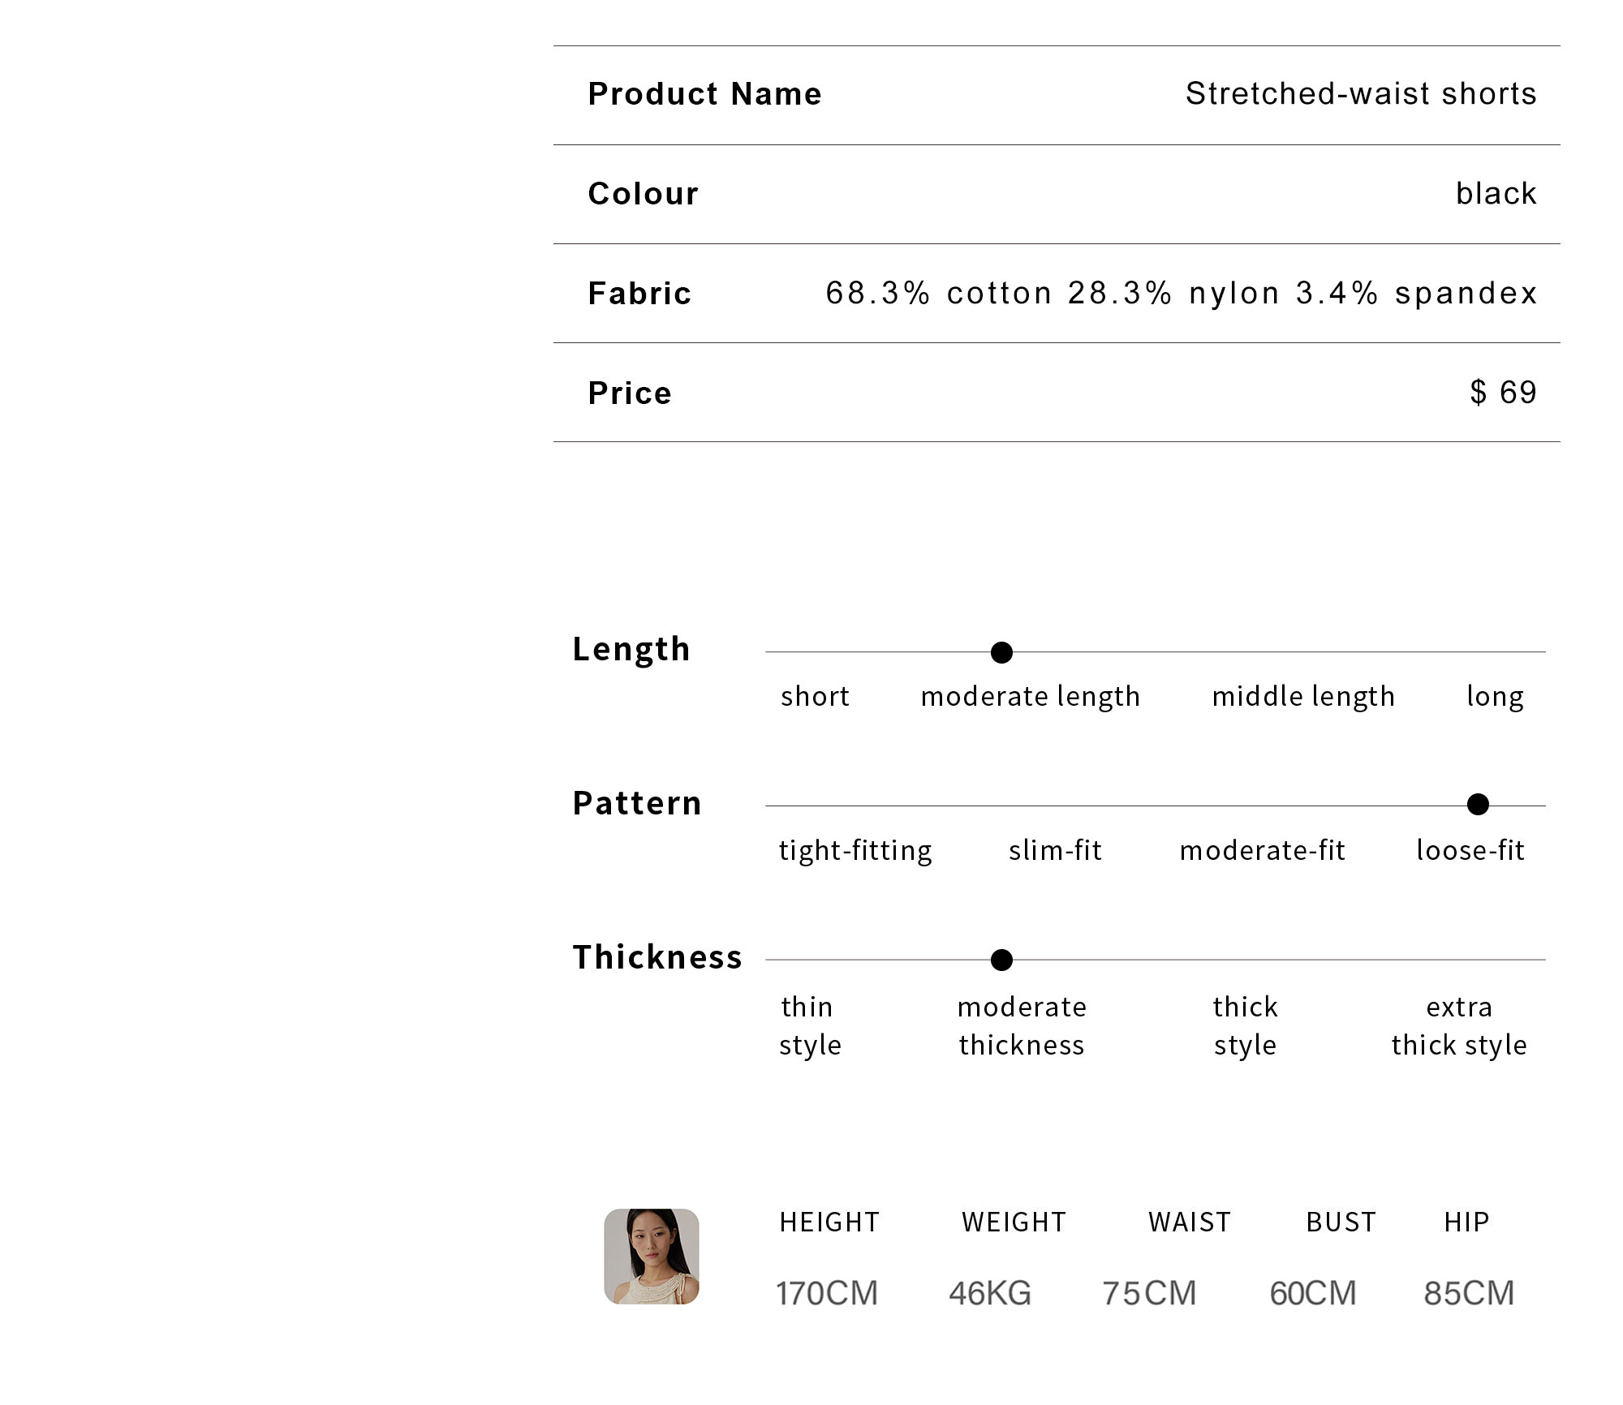Click the fabric composition text
The height and width of the screenshot is (1405, 1623).
1182,294
